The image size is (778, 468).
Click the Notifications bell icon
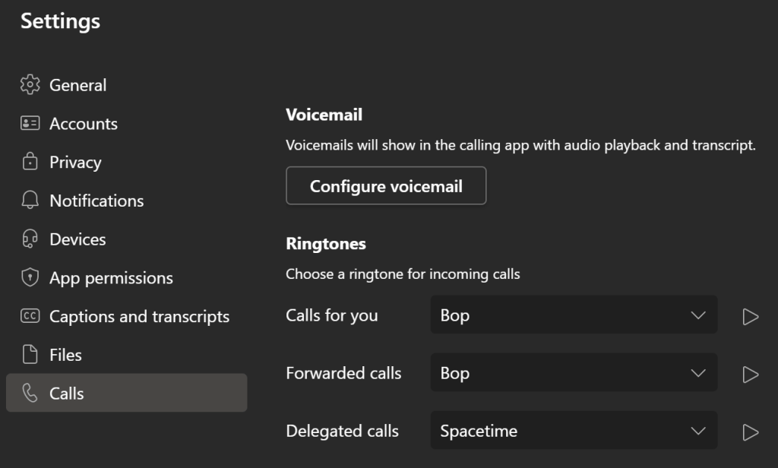(30, 201)
